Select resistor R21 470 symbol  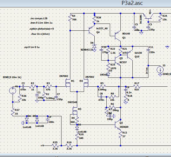[120, 51]
